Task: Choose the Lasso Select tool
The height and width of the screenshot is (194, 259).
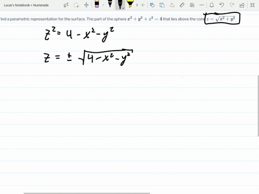Action: click(77, 5)
